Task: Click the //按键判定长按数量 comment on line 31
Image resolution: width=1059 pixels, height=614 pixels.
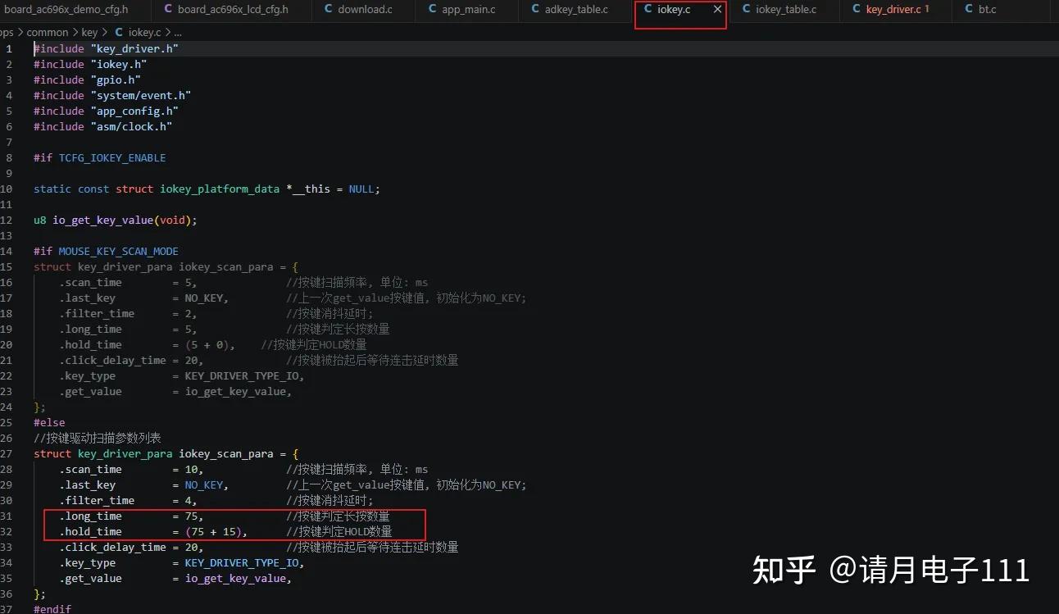Action: click(x=339, y=516)
